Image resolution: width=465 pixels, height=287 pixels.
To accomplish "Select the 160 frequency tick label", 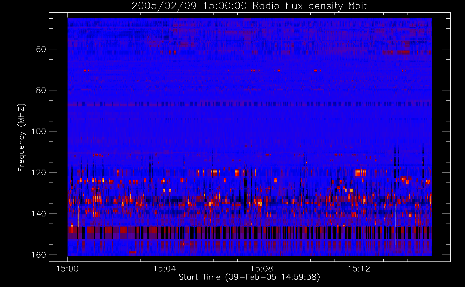I will coord(39,255).
